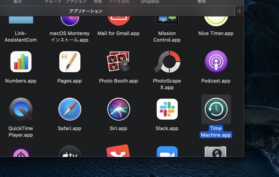Click the "Podcast.app" file name
Viewport: 279px width, 177px height.
[216, 81]
